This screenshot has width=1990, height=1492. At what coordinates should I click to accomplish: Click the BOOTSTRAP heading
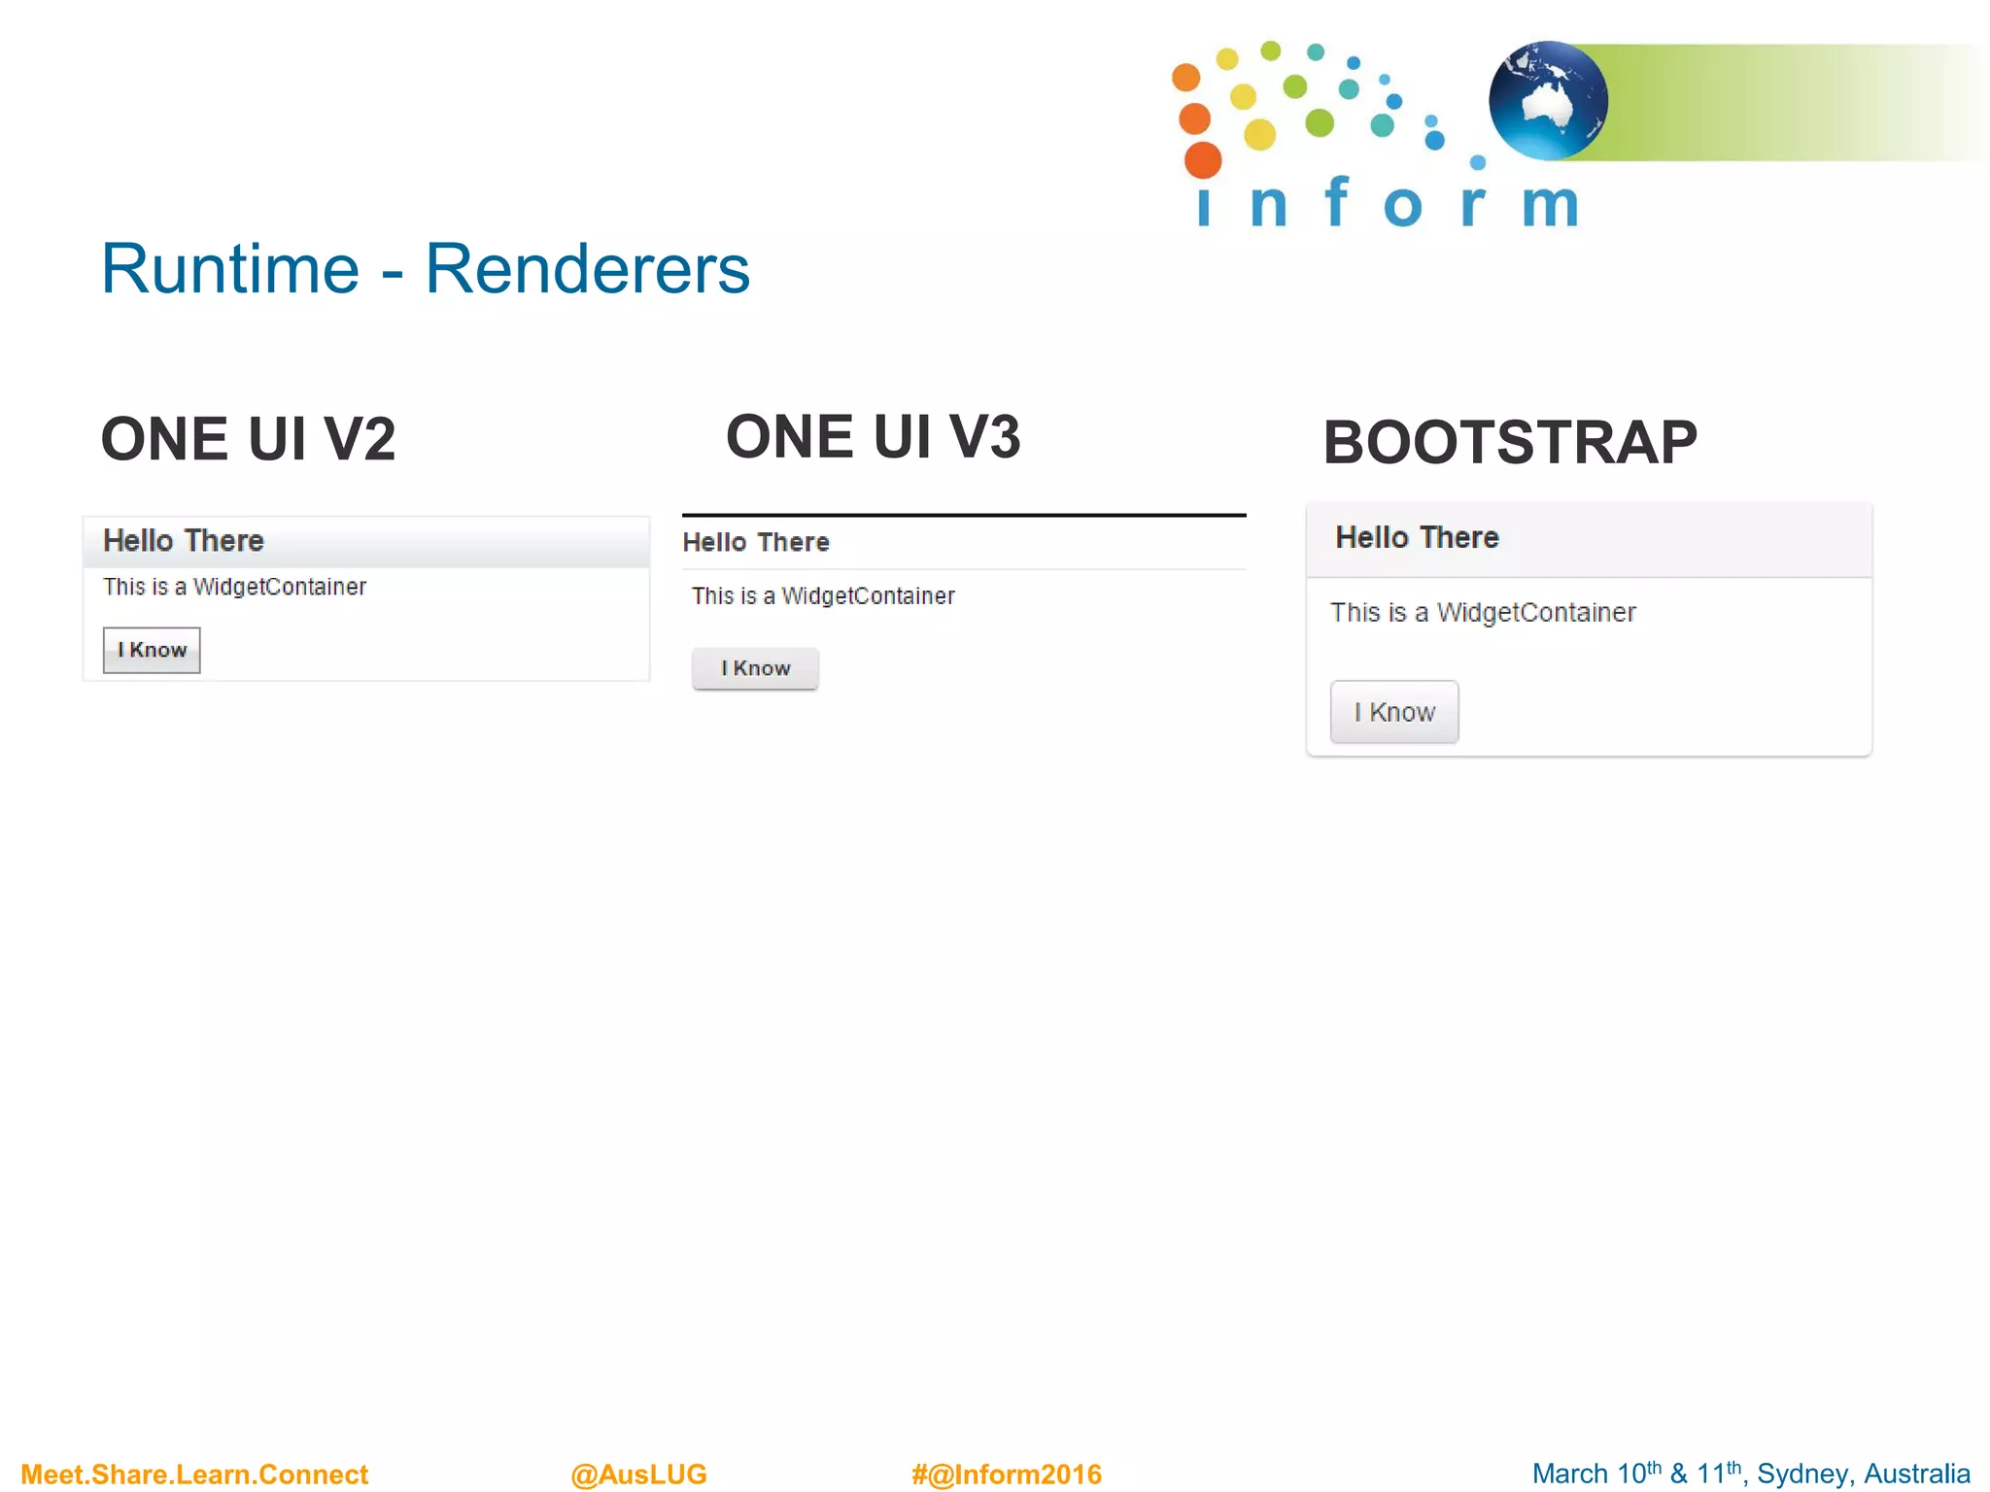(1510, 443)
